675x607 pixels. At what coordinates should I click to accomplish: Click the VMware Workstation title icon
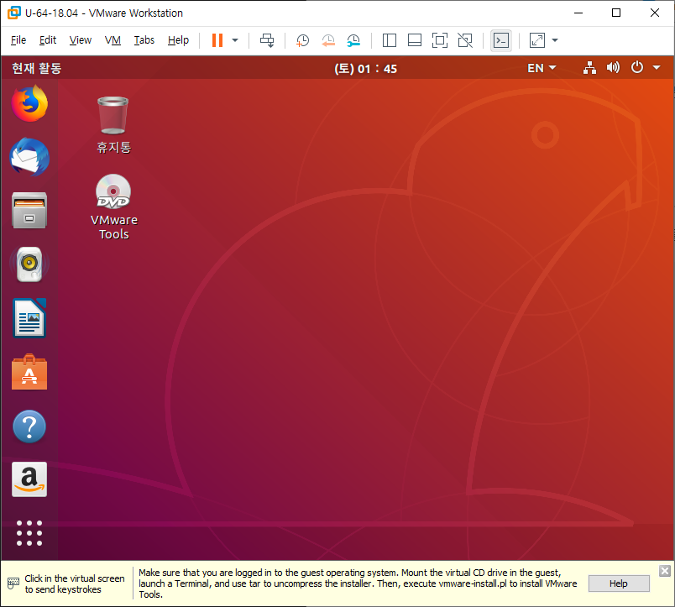click(x=13, y=13)
